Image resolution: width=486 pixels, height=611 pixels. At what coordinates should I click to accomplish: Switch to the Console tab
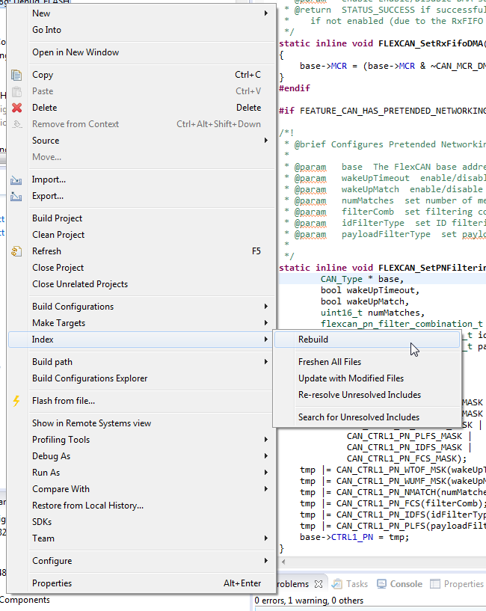click(x=400, y=584)
